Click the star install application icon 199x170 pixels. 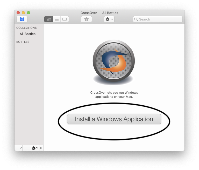pyautogui.click(x=87, y=19)
